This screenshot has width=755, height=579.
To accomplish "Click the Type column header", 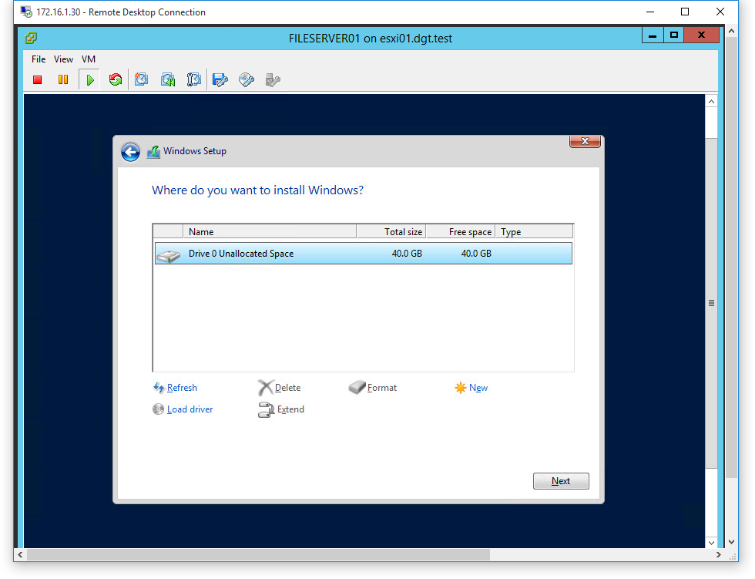I will point(534,232).
